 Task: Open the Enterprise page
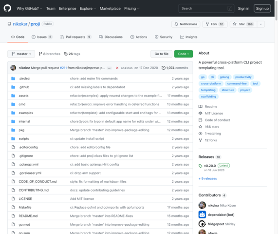pos(68,8)
